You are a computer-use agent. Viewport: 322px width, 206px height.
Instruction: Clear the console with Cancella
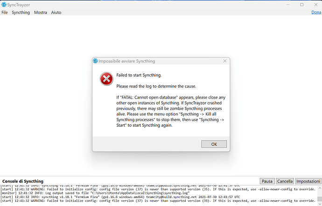285,181
